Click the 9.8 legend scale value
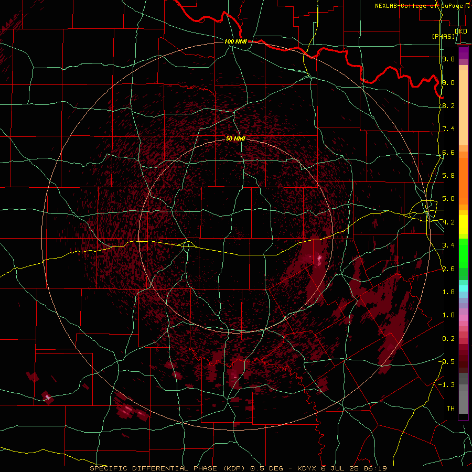Screen dimensions: 472x472 tap(448, 59)
